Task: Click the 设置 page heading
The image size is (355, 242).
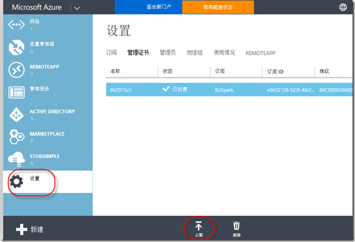Action: (118, 30)
